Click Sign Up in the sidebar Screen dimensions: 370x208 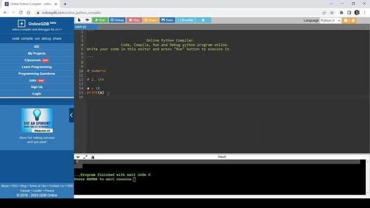pyautogui.click(x=37, y=87)
